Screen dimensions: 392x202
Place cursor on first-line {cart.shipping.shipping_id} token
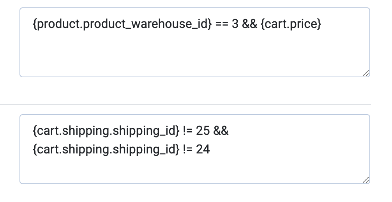pos(106,131)
